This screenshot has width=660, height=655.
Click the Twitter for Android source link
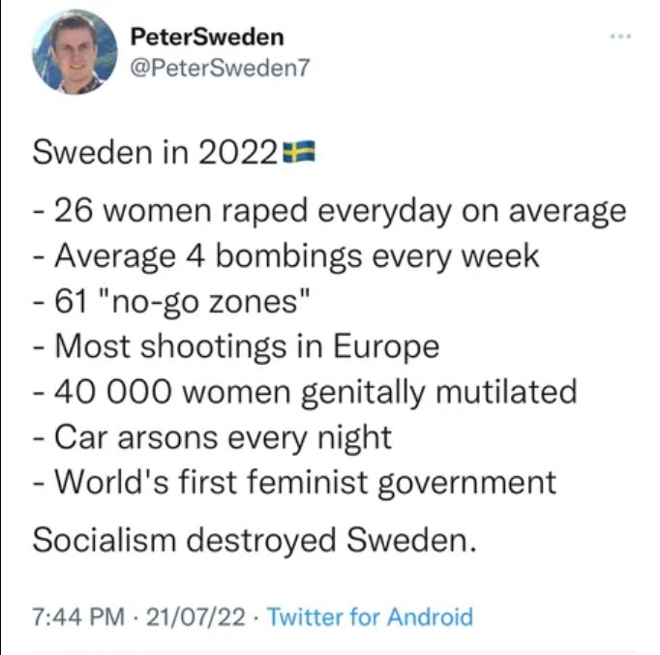[370, 616]
